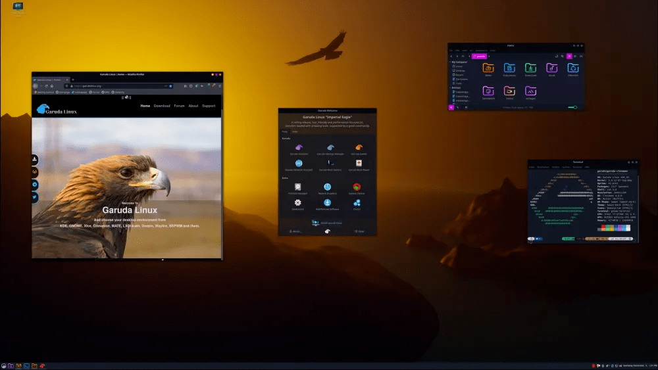658x370 pixels.
Task: Open the Schreibtisch folder in the file manager
Action: 488,93
